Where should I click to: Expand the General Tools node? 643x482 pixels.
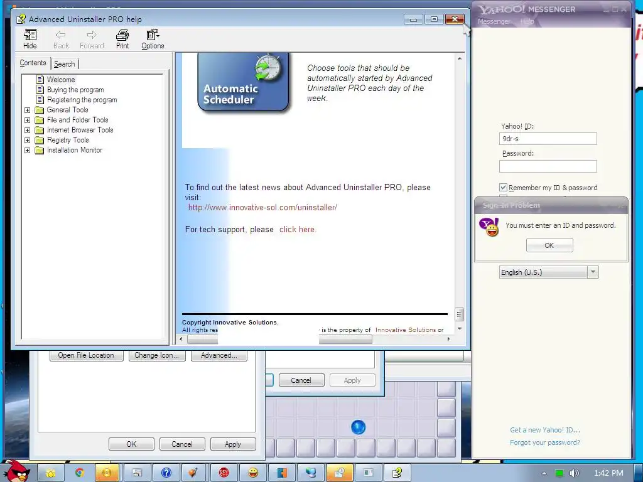27,110
